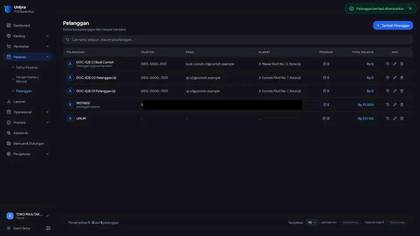Expand the Pembelian menu
The width and height of the screenshot is (420, 236).
point(28,46)
